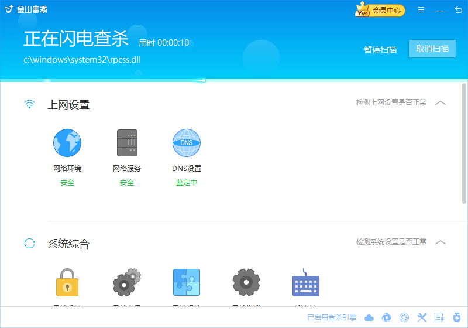Click the double gears system service icon
Image resolution: width=468 pixels, height=328 pixels.
click(x=127, y=282)
